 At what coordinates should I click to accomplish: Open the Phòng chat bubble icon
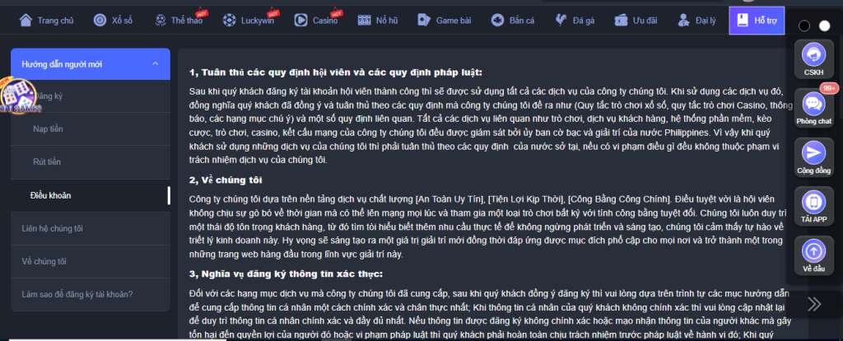813,104
